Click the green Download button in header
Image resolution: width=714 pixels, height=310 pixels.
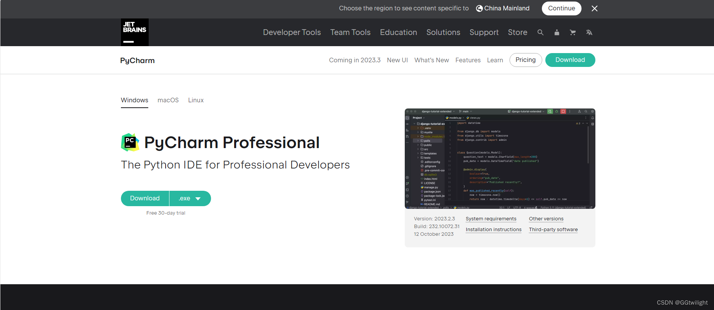click(x=570, y=60)
